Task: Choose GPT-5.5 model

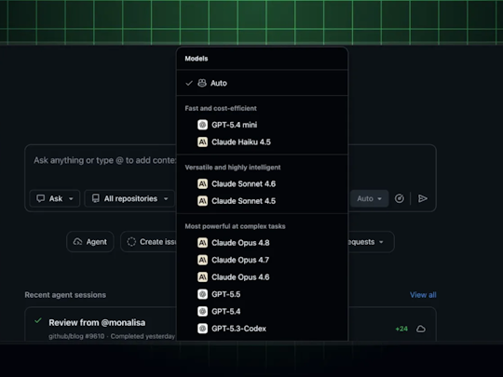Action: [x=262, y=294]
